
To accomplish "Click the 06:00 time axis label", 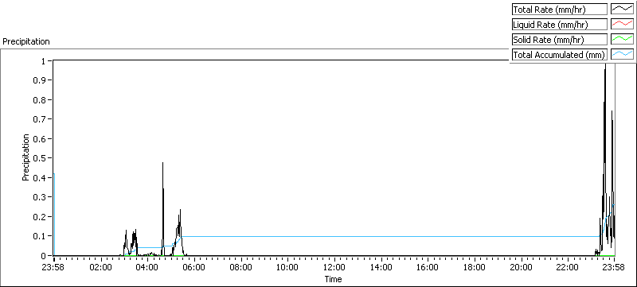I will pos(193,267).
